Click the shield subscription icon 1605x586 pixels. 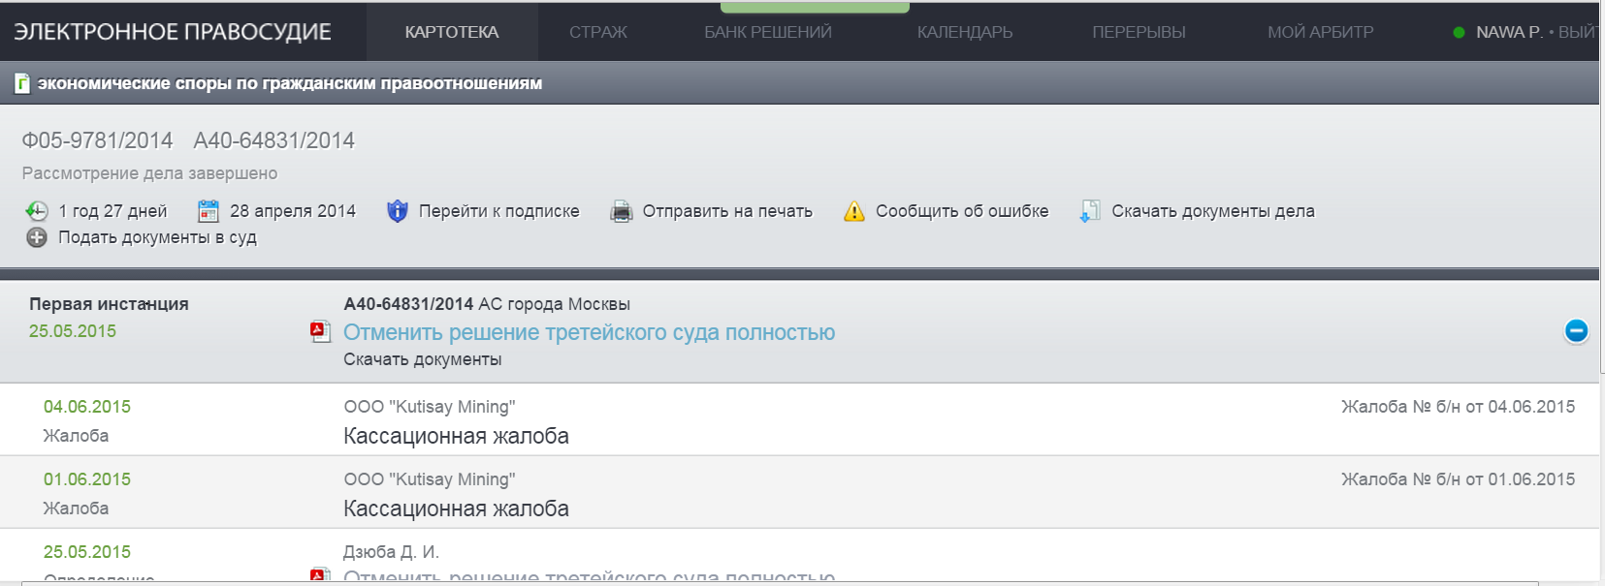pyautogui.click(x=398, y=211)
